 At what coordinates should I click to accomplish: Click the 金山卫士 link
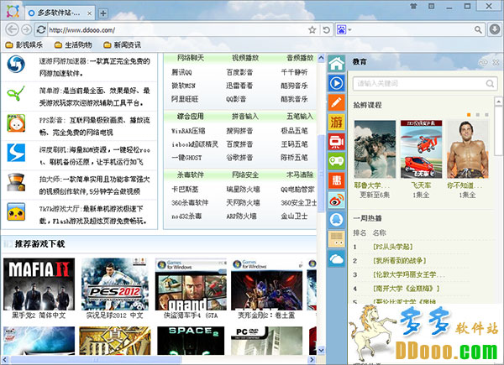coord(294,216)
